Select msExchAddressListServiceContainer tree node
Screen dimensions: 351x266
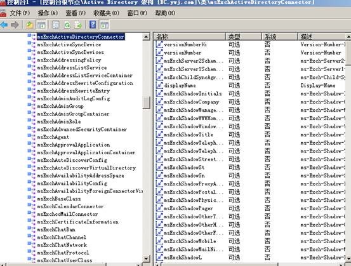tap(85, 76)
